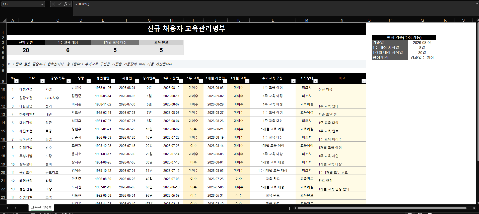The height and width of the screenshot is (214, 479).
Task: Click the title 신규 채용자 교육관리명부
Action: pyautogui.click(x=186, y=29)
